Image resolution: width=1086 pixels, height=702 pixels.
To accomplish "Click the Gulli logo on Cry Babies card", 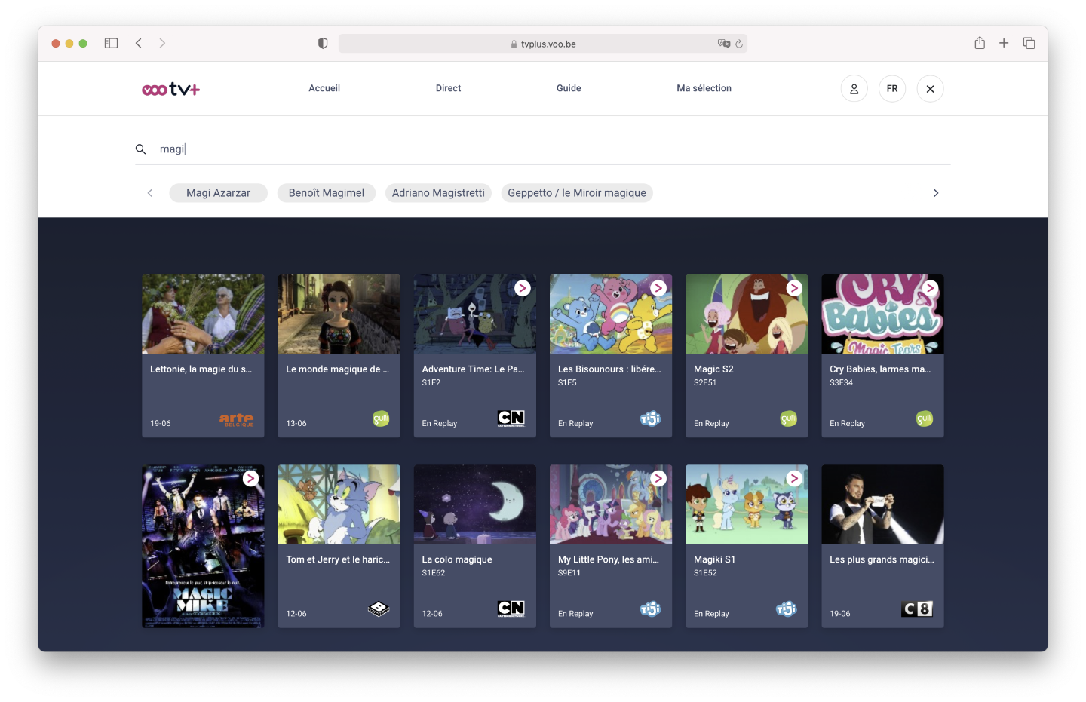I will pyautogui.click(x=925, y=418).
